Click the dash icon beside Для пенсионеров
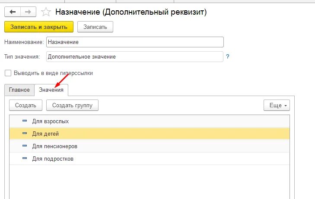 pyautogui.click(x=25, y=146)
